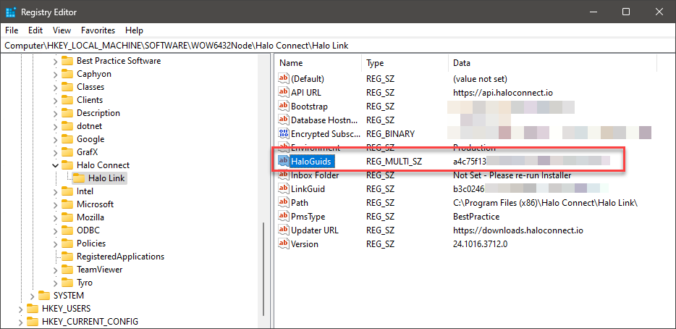
Task: Click the dotnet folder icon
Action: click(x=67, y=126)
